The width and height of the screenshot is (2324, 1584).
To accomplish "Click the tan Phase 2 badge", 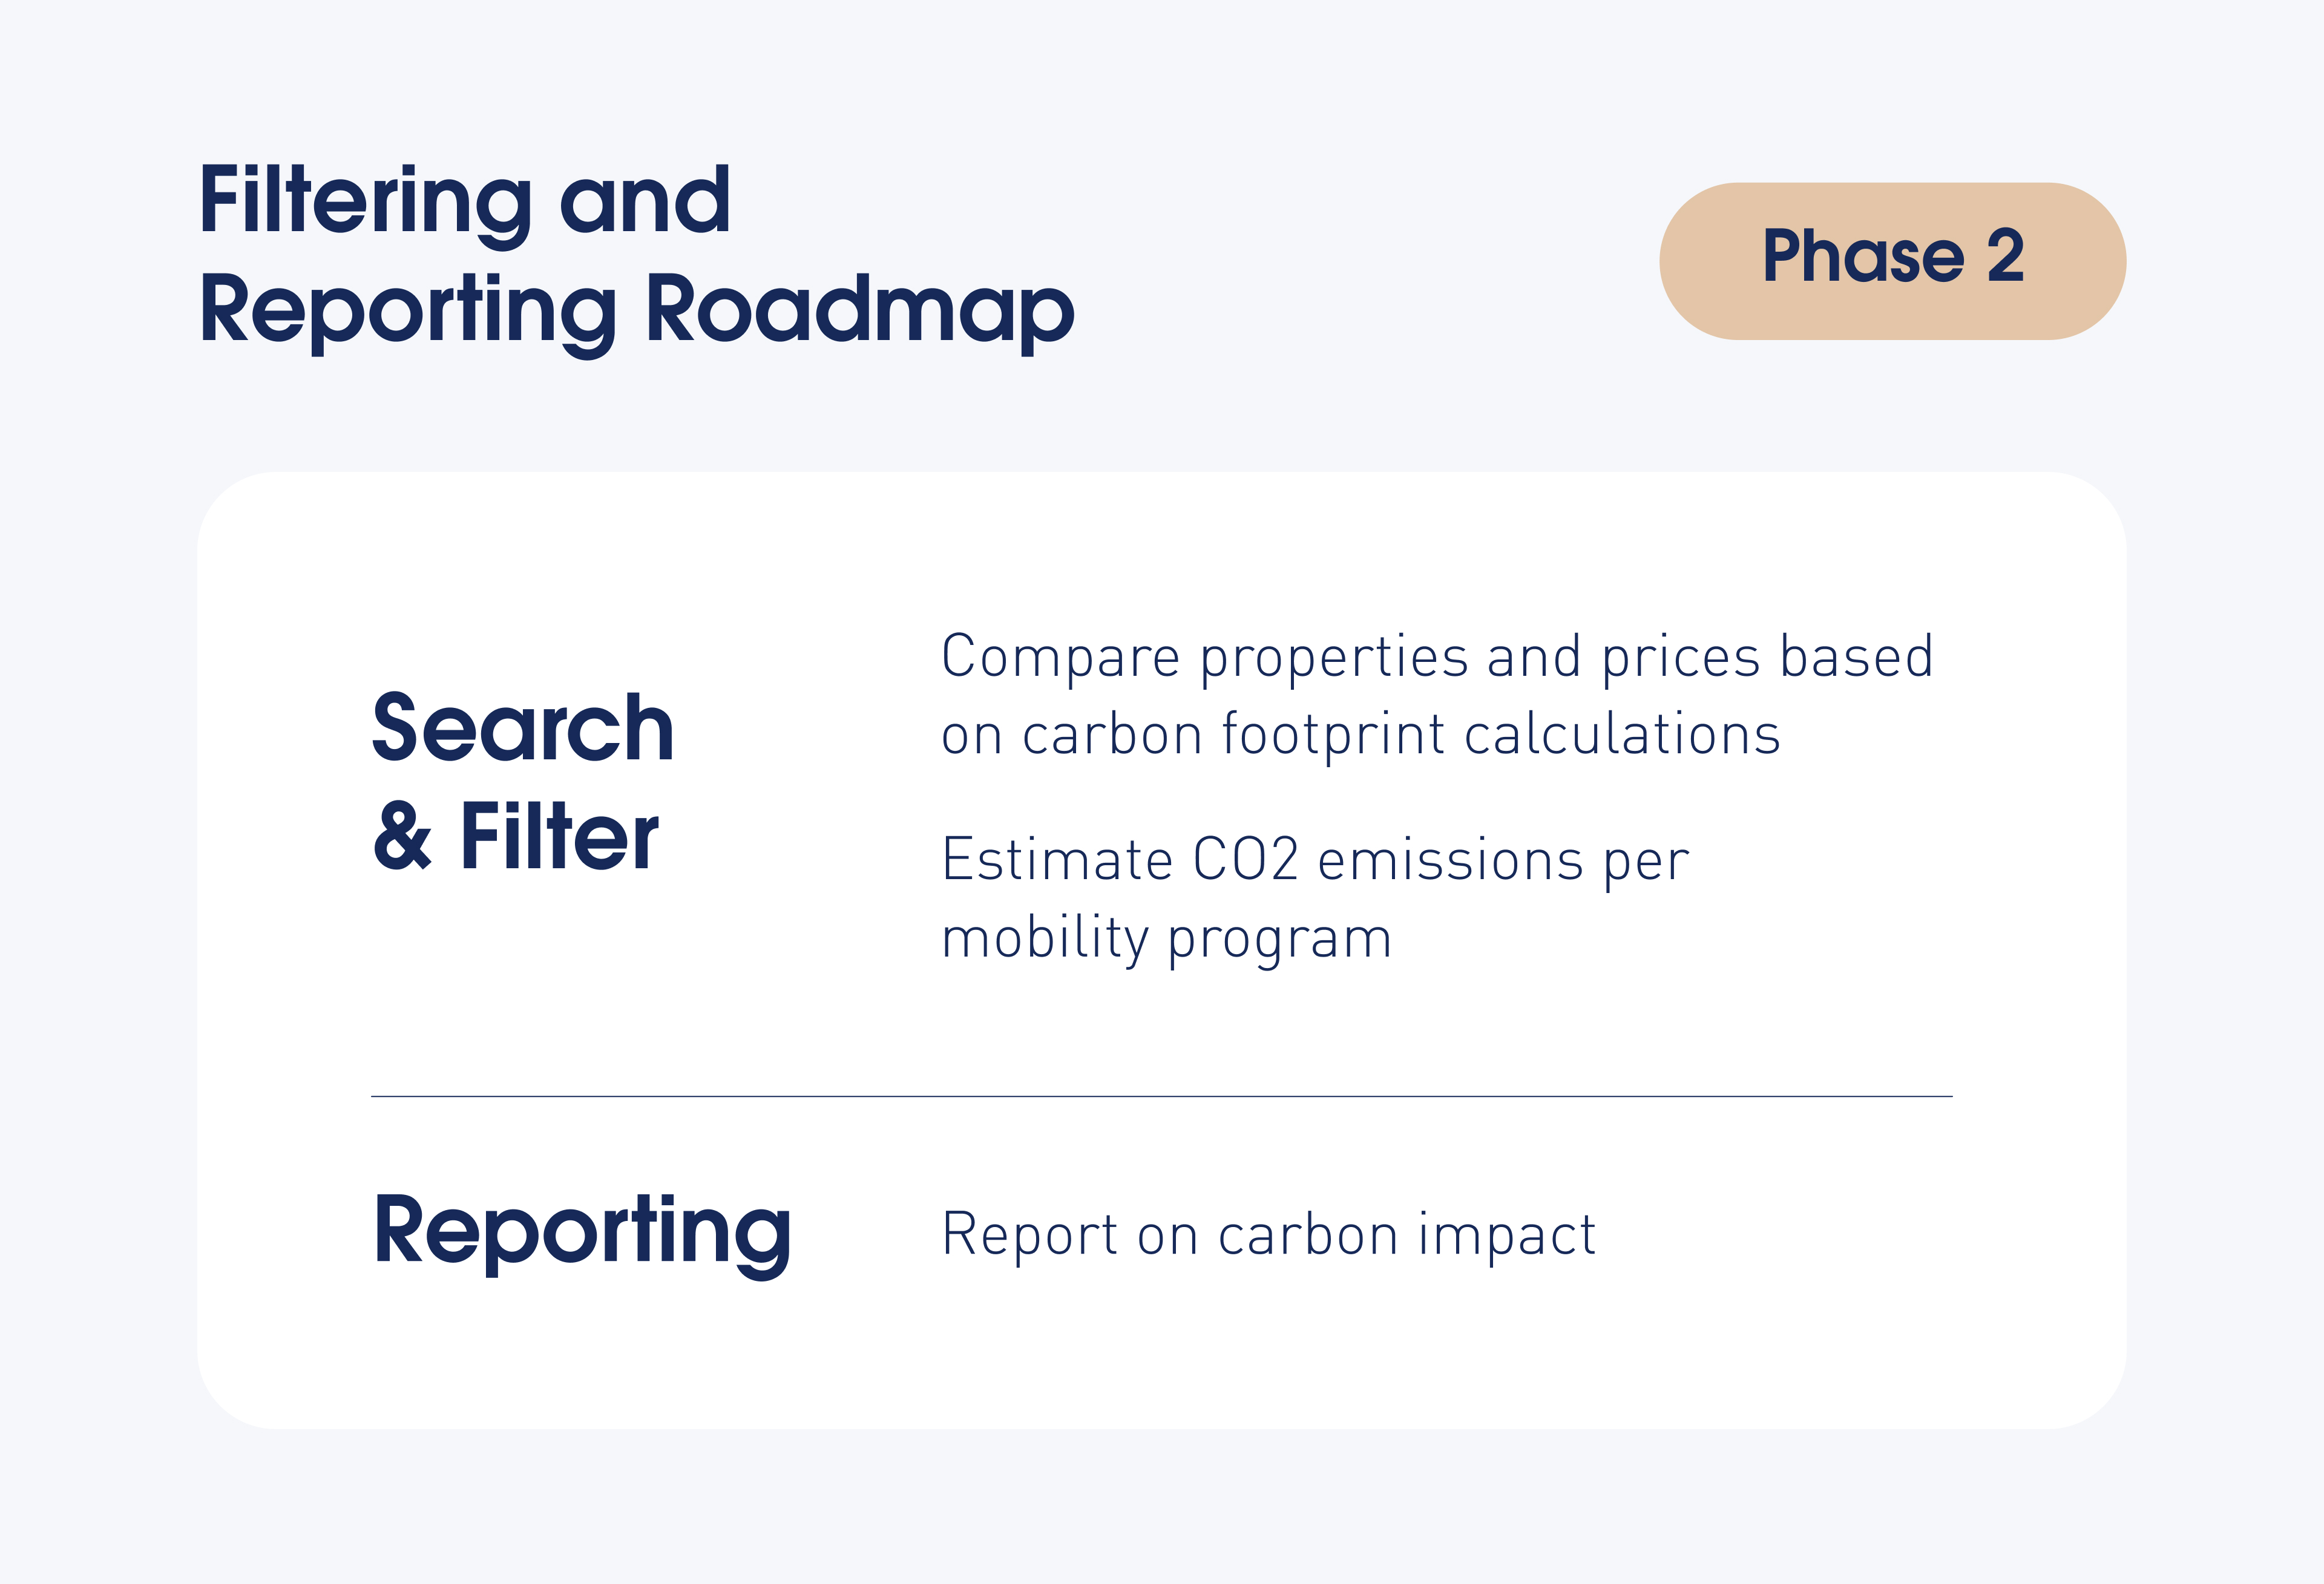I will pos(1892,261).
